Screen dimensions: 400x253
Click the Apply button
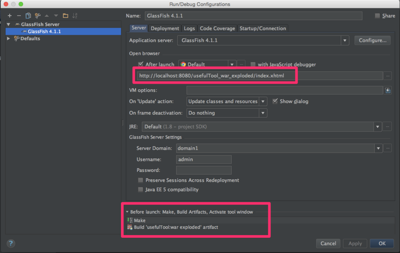(355, 243)
